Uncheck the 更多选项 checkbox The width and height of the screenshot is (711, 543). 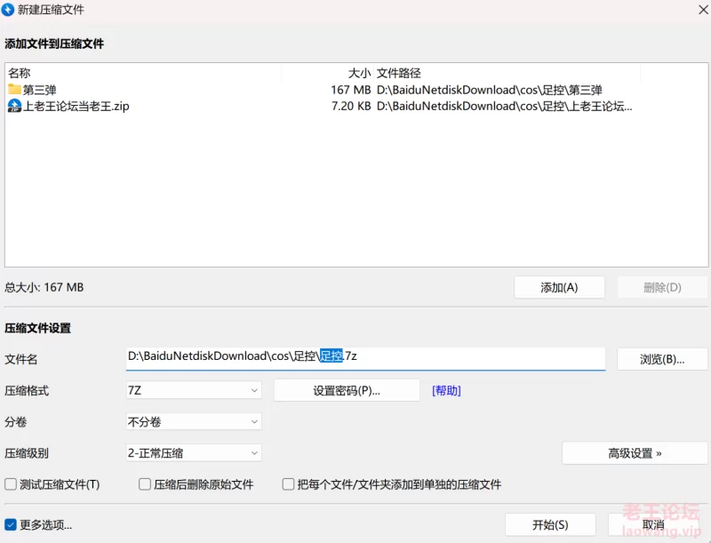[12, 524]
